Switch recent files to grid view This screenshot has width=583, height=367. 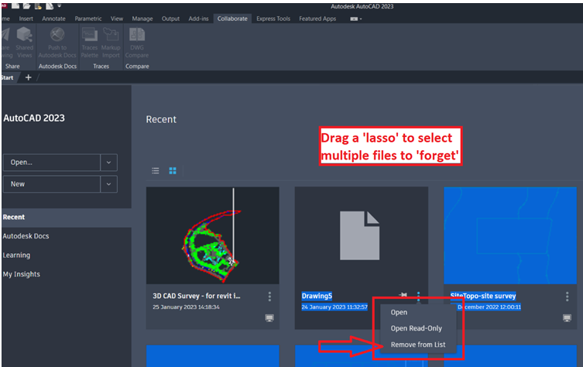pyautogui.click(x=173, y=170)
